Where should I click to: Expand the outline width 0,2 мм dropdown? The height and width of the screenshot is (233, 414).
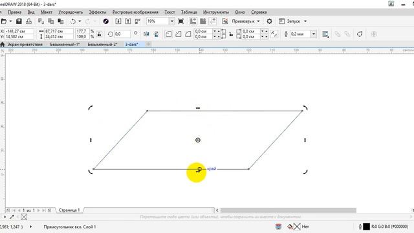pyautogui.click(x=314, y=34)
